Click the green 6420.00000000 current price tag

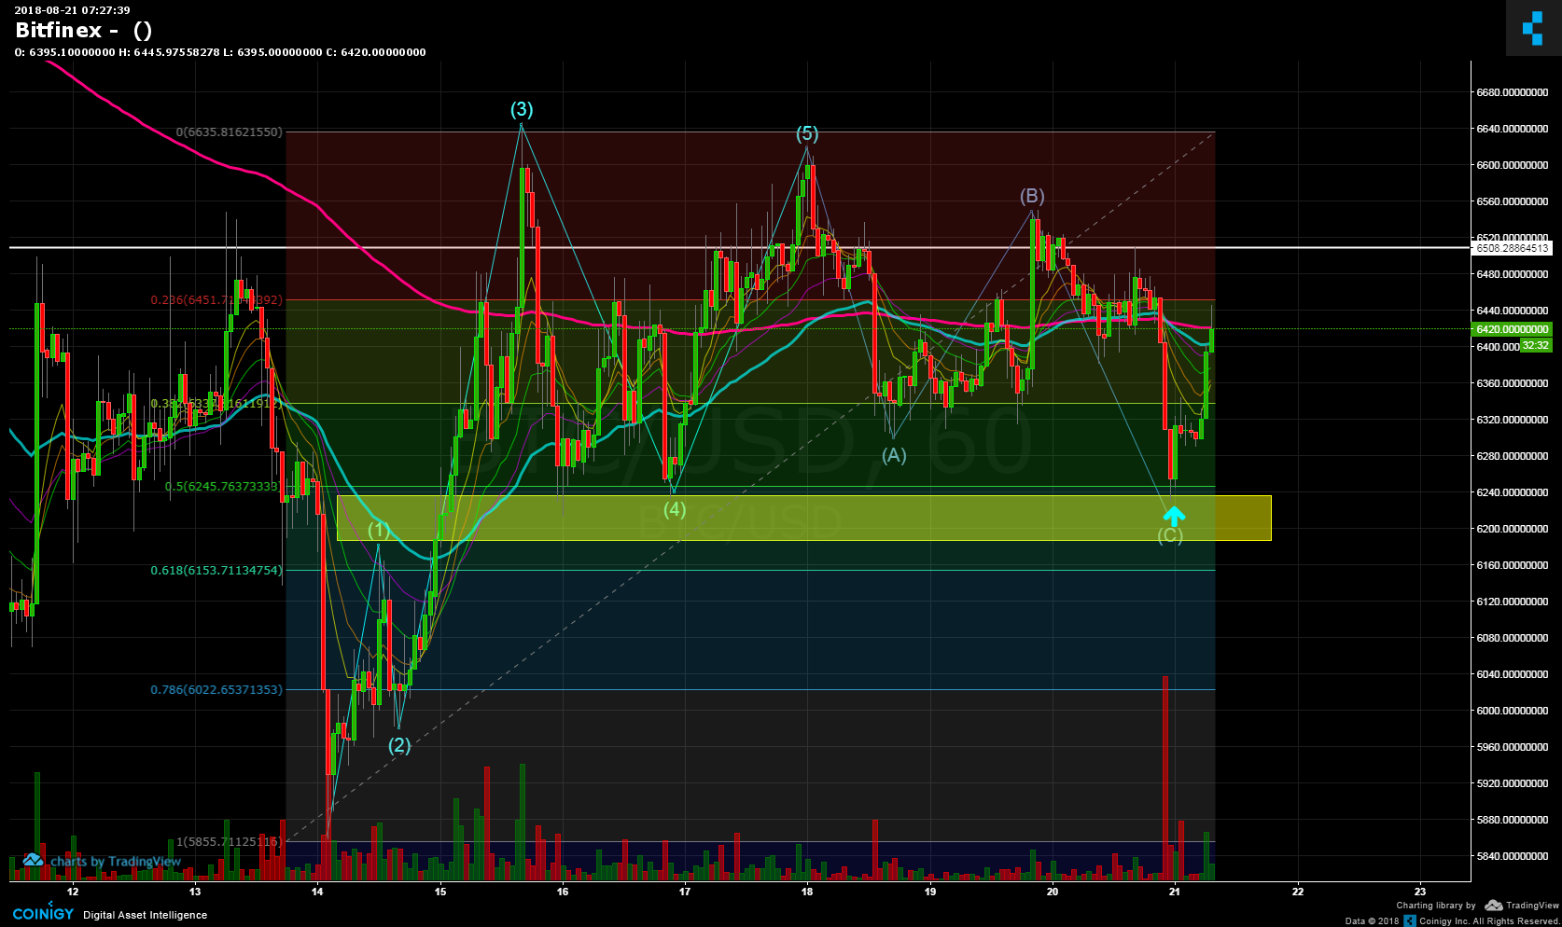1512,329
